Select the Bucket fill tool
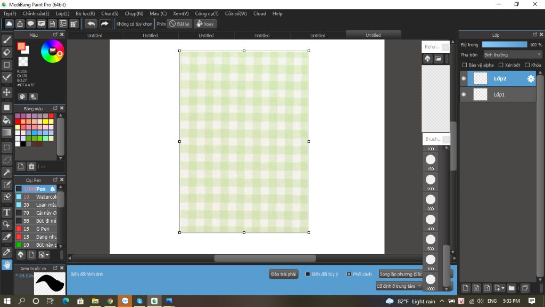 (7, 120)
